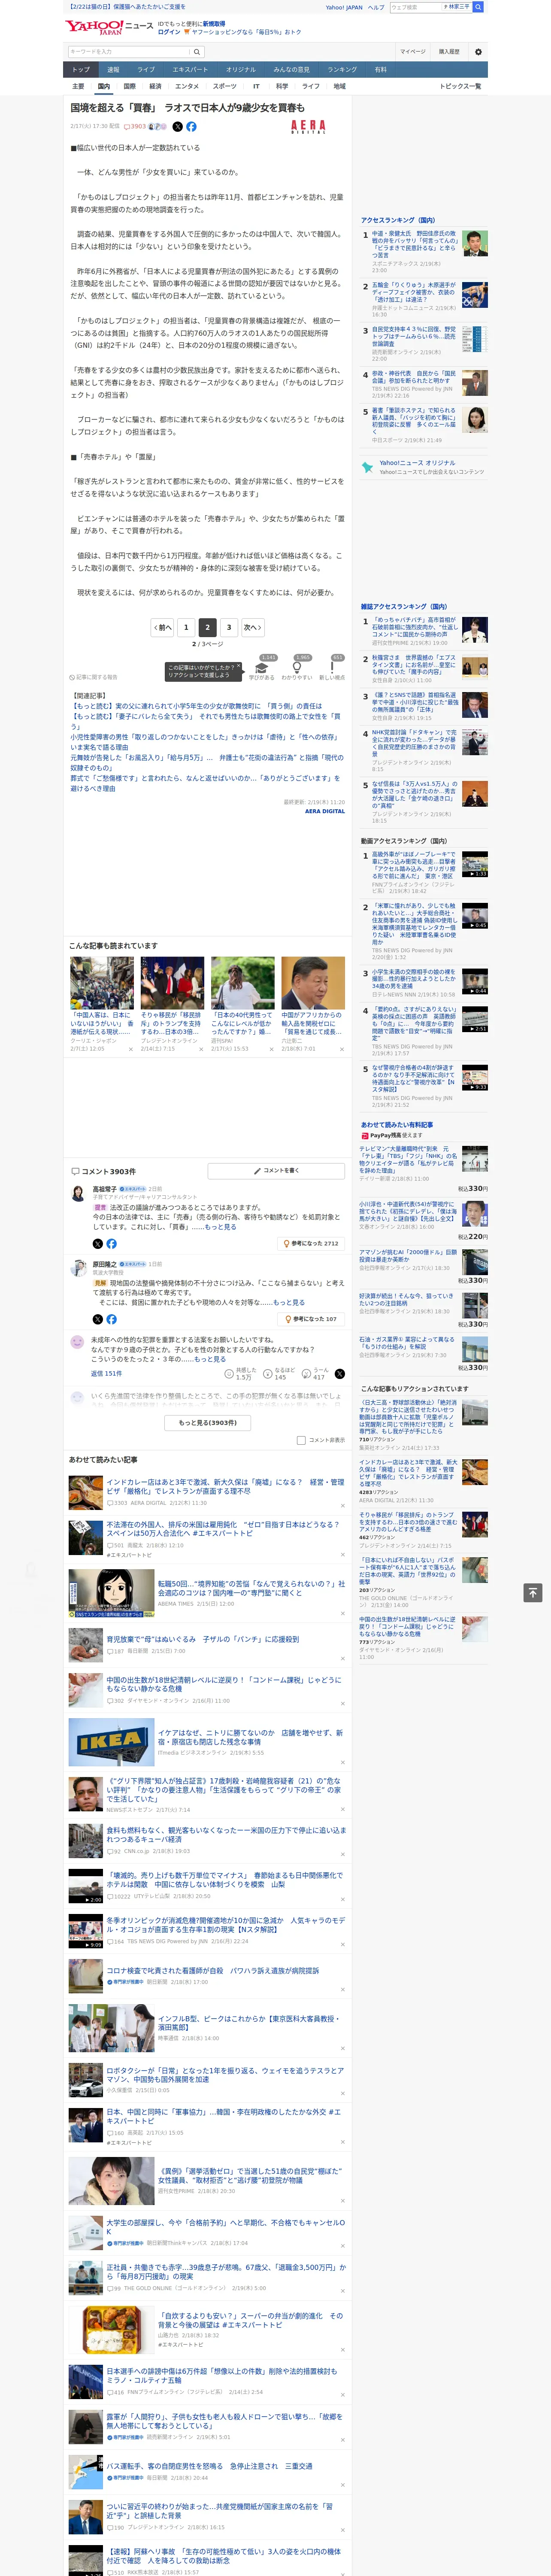Open 原田隆之 commenter avatar
Screen dimensions: 551x2576
(78, 1268)
